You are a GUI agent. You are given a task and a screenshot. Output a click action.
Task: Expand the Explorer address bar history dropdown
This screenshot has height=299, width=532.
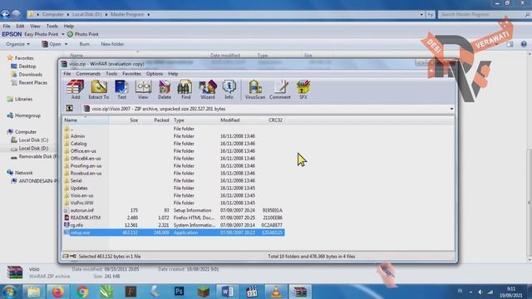pos(421,15)
